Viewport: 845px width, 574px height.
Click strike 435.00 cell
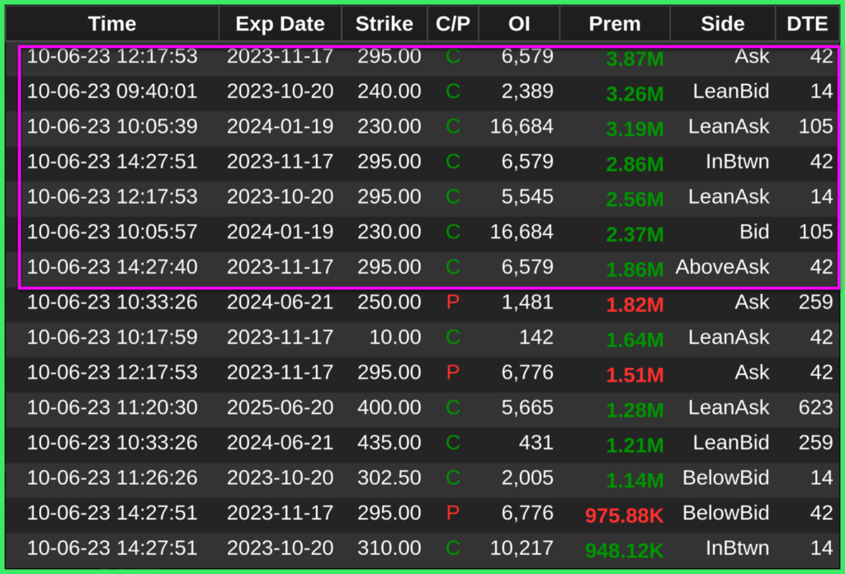[389, 443]
